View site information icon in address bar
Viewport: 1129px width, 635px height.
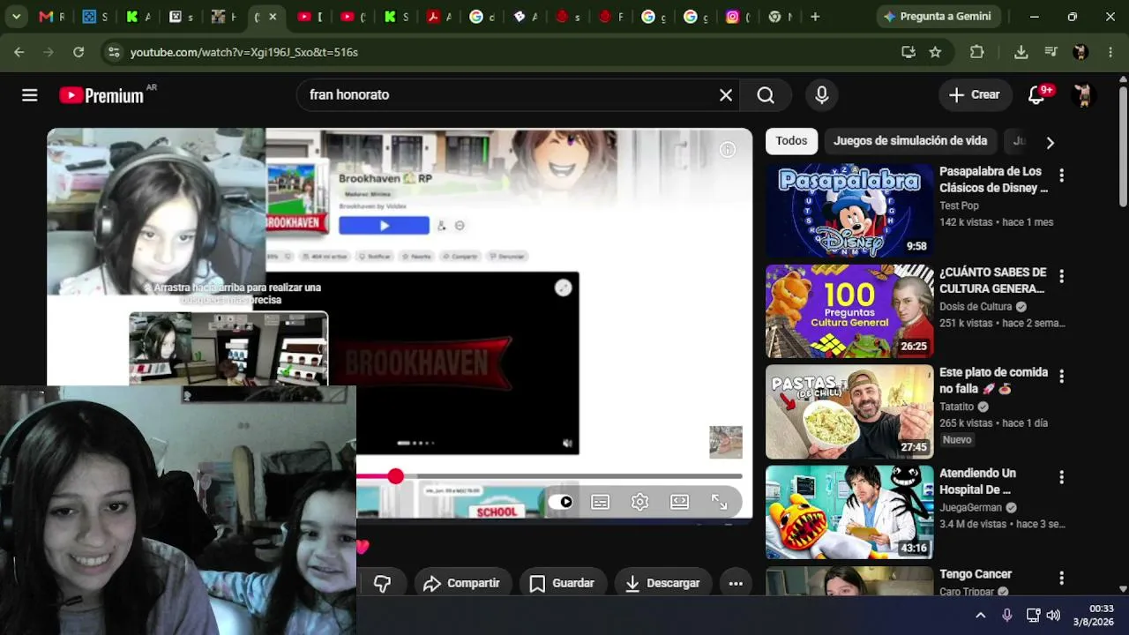(113, 52)
